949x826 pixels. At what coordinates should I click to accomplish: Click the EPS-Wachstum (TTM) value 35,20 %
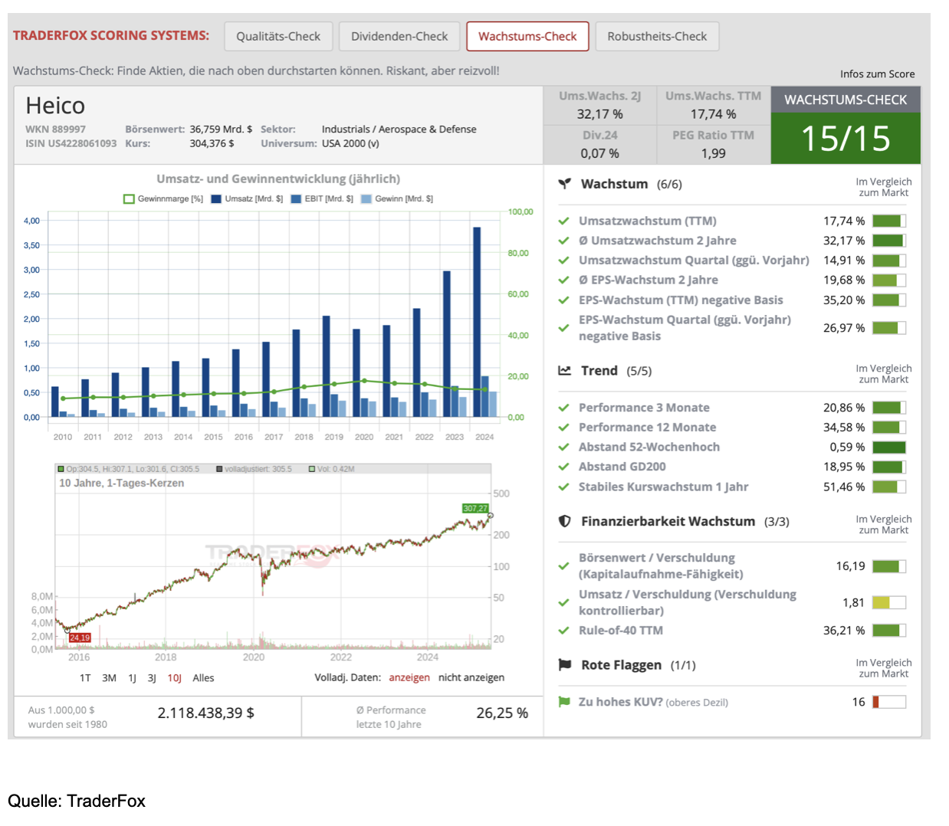[x=844, y=300]
